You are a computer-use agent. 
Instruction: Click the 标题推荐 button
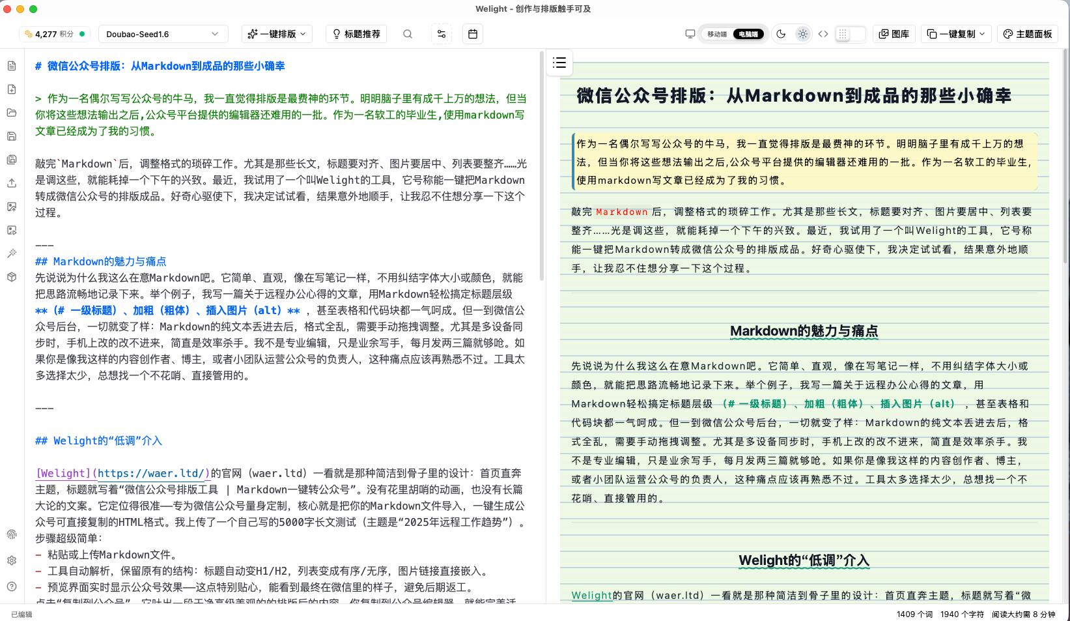(x=356, y=34)
